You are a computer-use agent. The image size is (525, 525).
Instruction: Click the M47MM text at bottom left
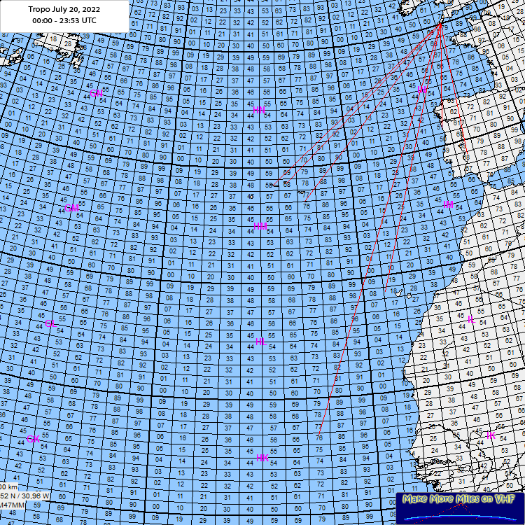tap(12, 505)
